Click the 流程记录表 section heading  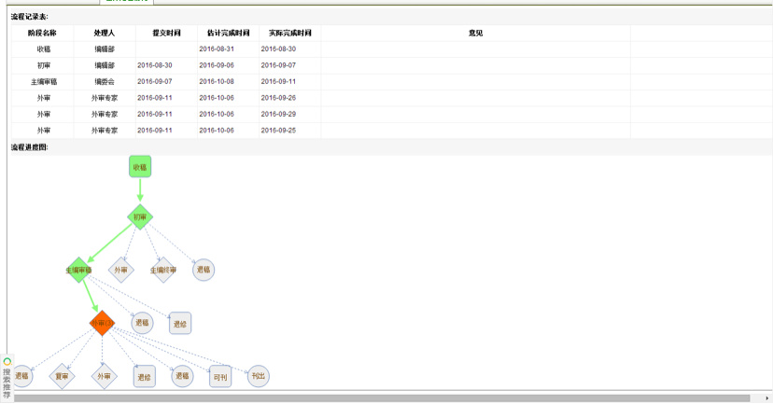tap(30, 17)
